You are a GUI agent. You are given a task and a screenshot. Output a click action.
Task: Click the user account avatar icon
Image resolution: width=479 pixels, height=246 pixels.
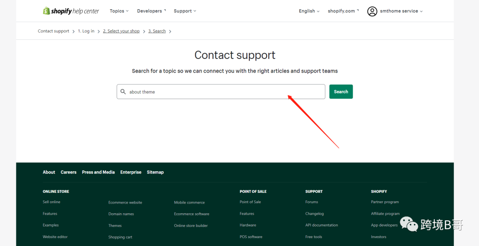(x=372, y=11)
